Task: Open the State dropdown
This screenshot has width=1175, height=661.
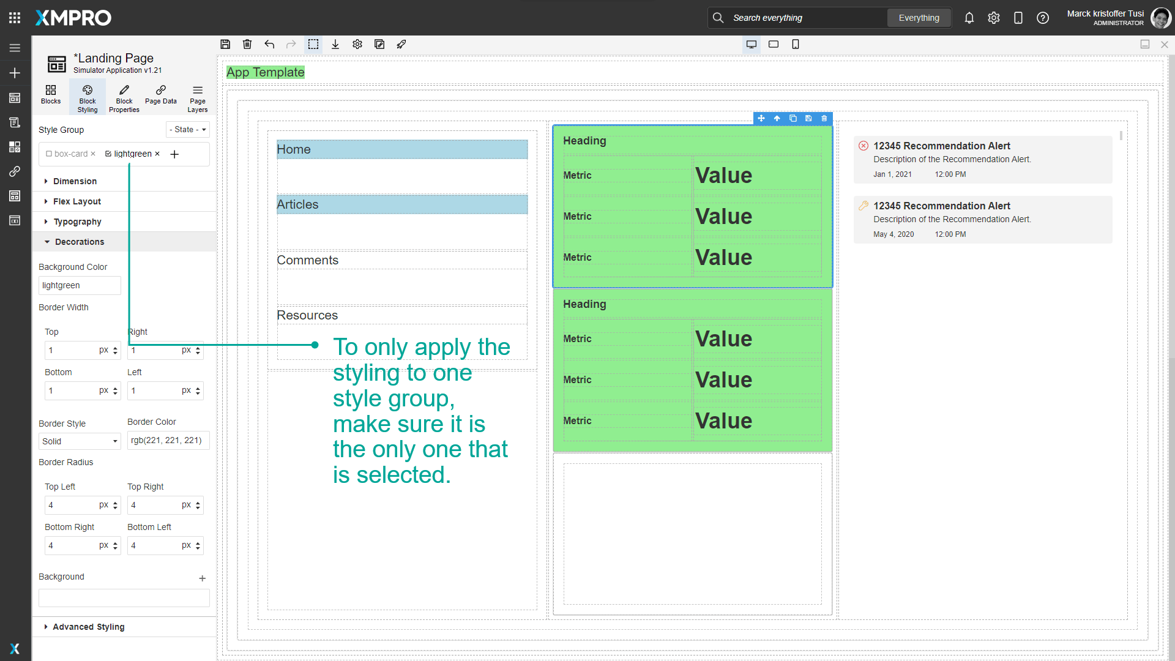Action: [187, 129]
